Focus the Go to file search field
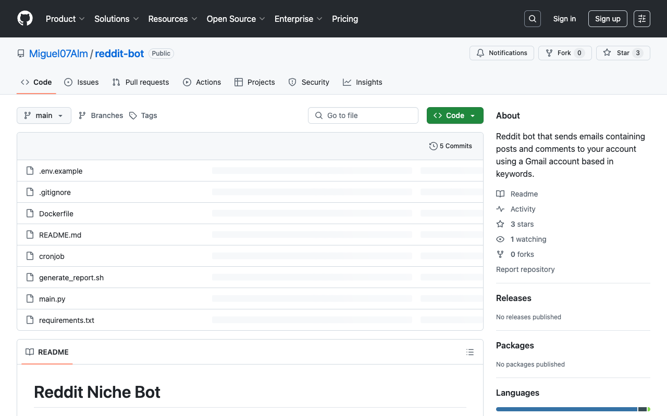The width and height of the screenshot is (667, 416). click(x=363, y=115)
